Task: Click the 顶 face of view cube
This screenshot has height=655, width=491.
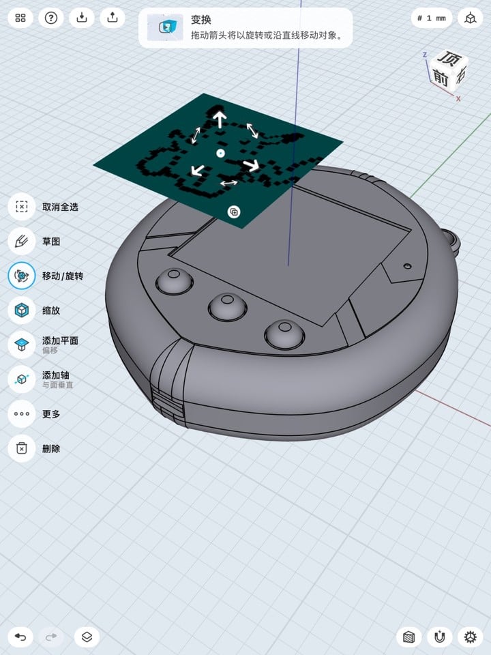Action: click(450, 59)
